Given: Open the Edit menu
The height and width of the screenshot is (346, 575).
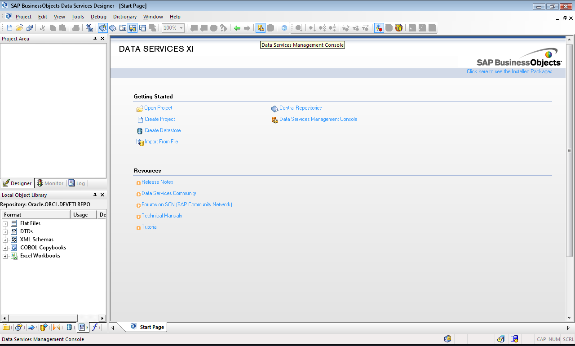Looking at the screenshot, I should [43, 17].
